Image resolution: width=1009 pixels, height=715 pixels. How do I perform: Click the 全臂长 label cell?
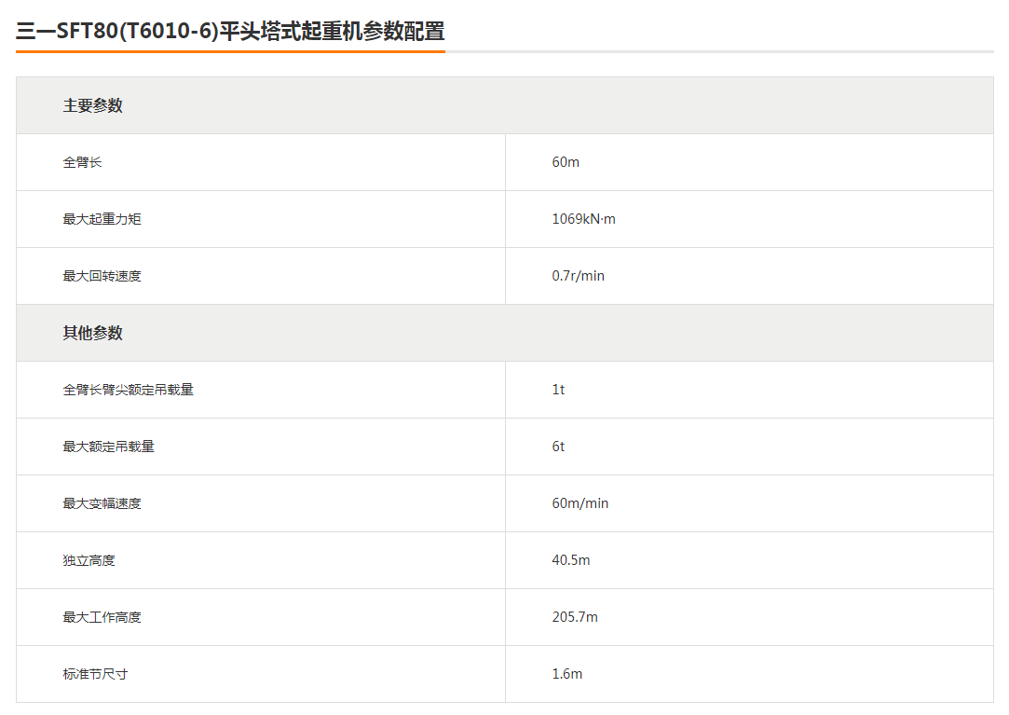pos(261,162)
